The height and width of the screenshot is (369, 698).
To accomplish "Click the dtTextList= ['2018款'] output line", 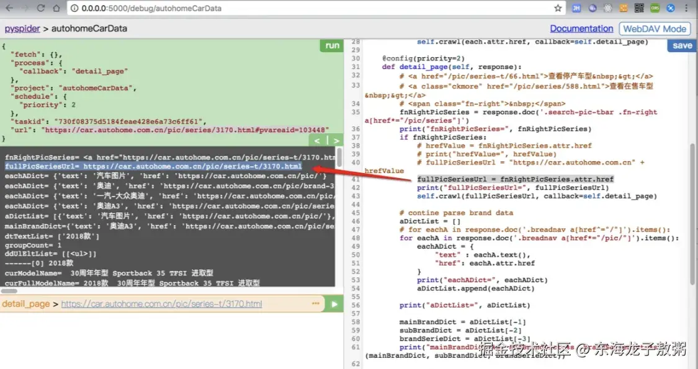I will pos(52,236).
